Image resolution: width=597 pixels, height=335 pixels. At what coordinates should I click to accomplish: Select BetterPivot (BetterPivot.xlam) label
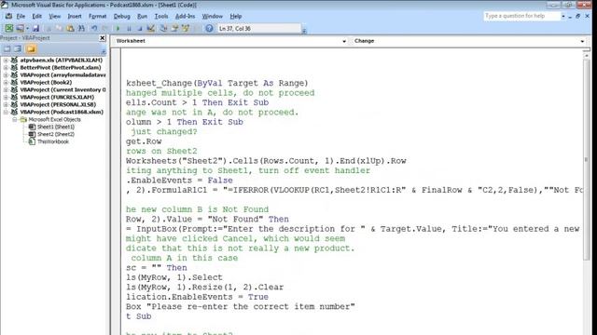pyautogui.click(x=61, y=68)
